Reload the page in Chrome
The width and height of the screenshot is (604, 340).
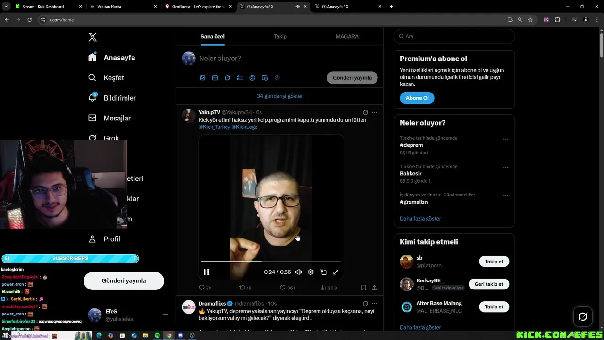[29, 20]
